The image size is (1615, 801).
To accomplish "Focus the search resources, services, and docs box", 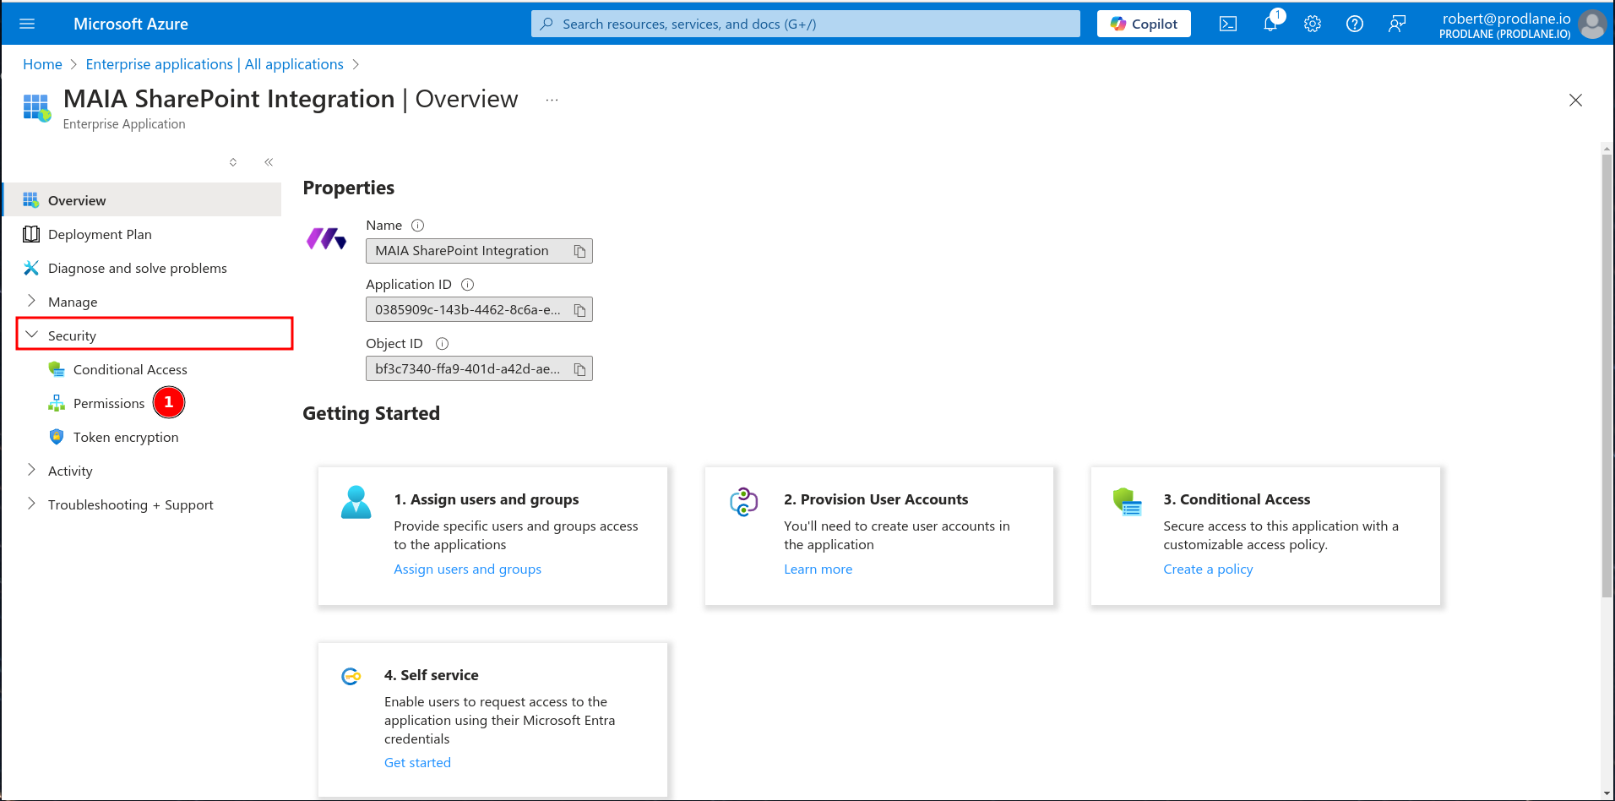I will click(806, 24).
